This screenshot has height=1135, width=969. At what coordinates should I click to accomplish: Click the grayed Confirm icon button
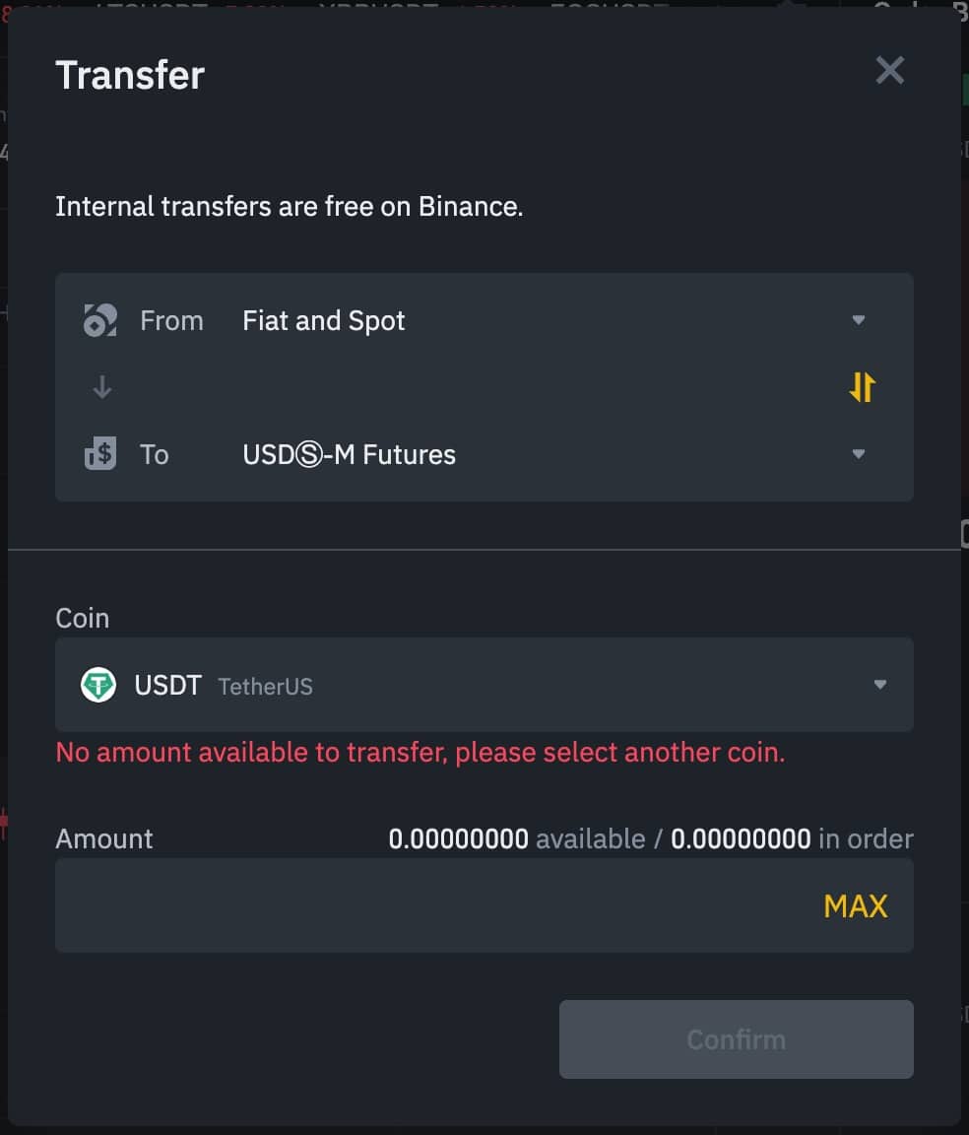(x=736, y=1038)
